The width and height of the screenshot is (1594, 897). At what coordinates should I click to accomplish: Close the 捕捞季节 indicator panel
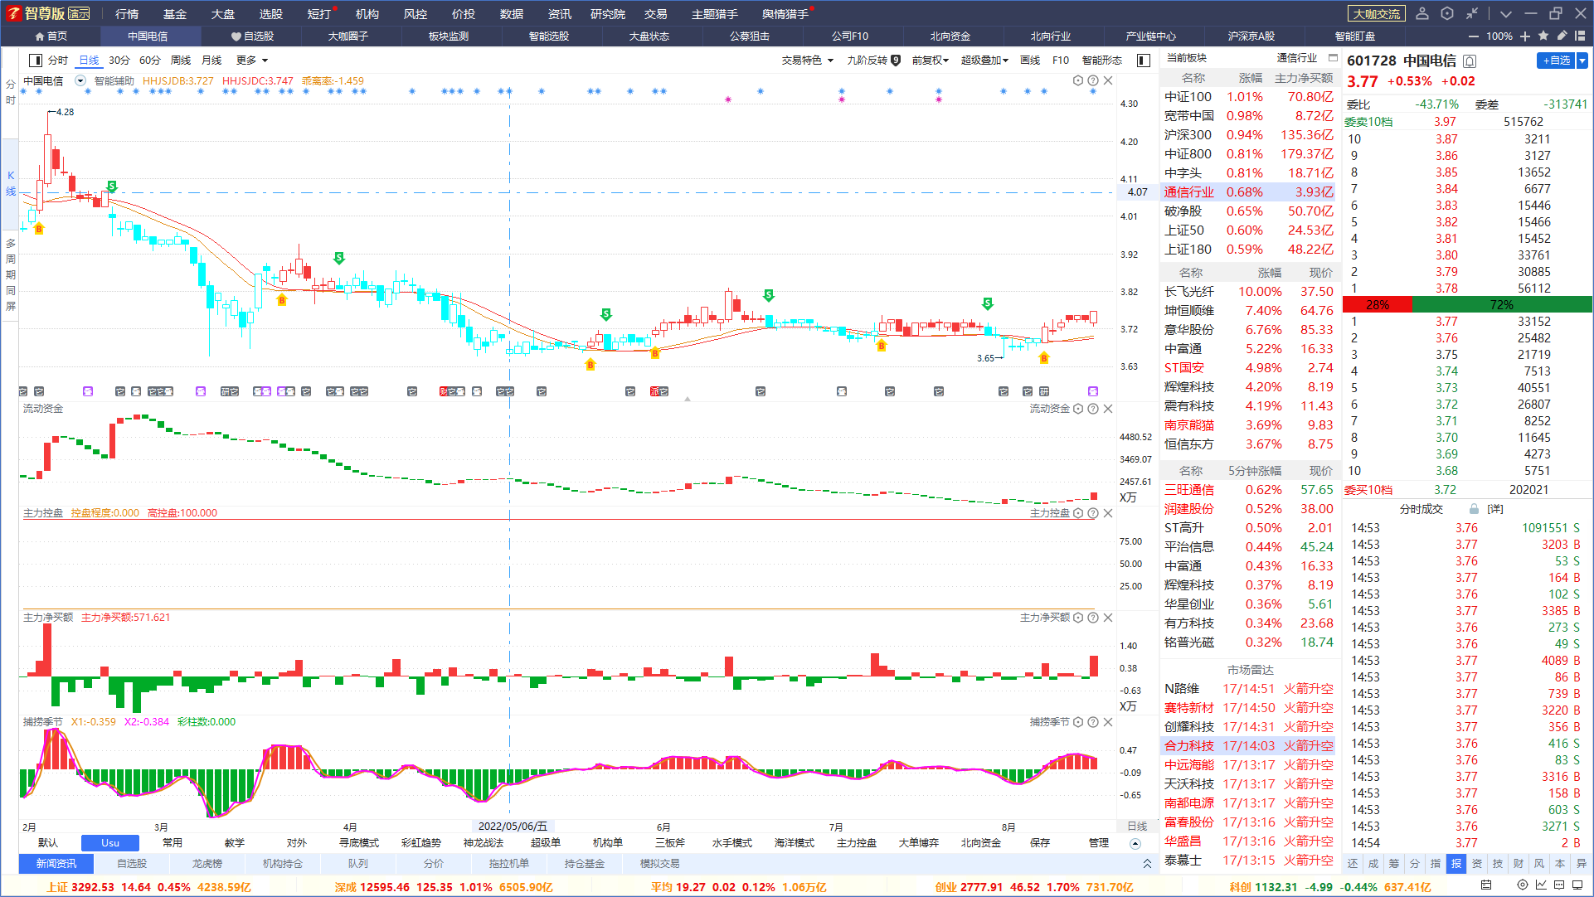point(1108,722)
